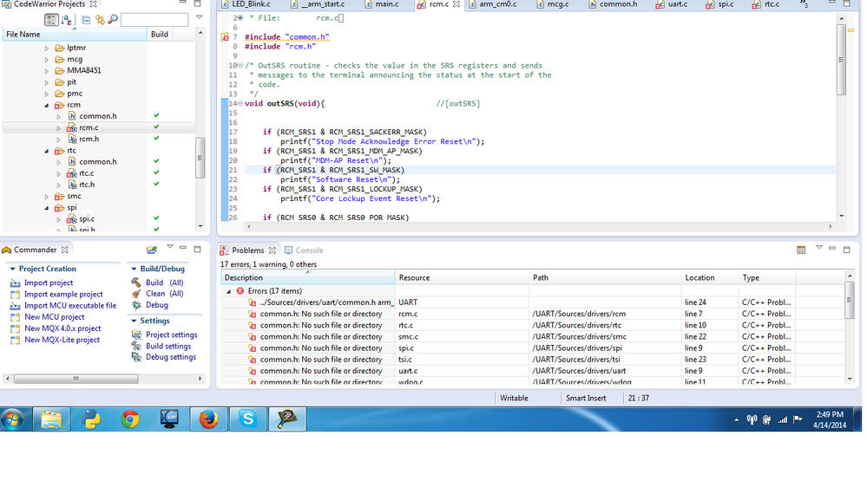Collapse all via the Projects toolbar minus icon

click(x=86, y=20)
